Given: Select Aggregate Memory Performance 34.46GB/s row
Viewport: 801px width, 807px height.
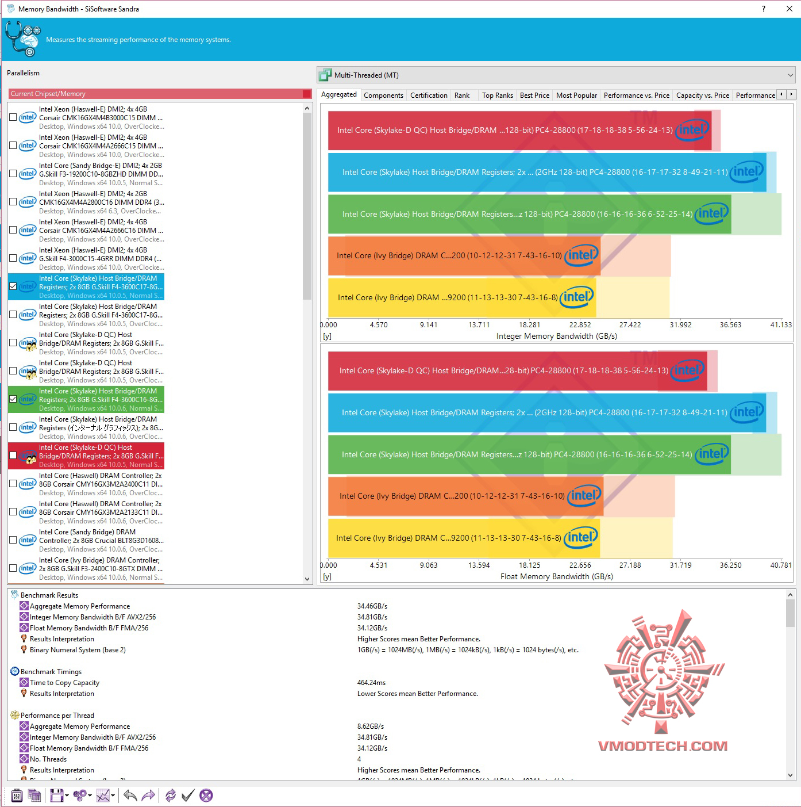Looking at the screenshot, I should pos(396,606).
